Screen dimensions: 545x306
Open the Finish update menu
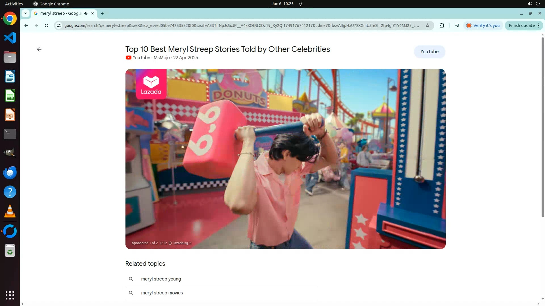[x=524, y=25]
